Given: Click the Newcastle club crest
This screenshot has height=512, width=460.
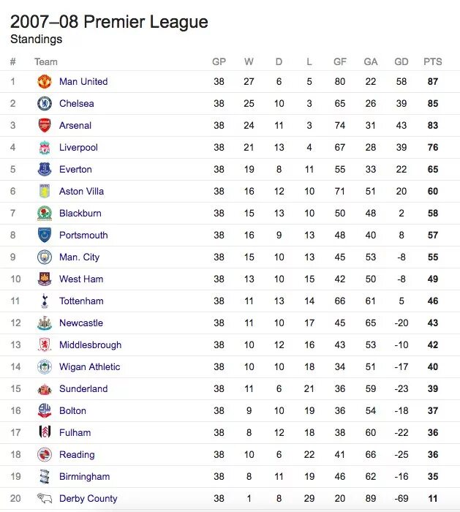Looking at the screenshot, I should (45, 323).
